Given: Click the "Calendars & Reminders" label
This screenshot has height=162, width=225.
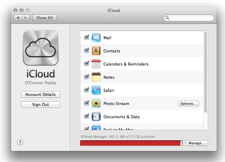Looking at the screenshot, I should tap(126, 64).
